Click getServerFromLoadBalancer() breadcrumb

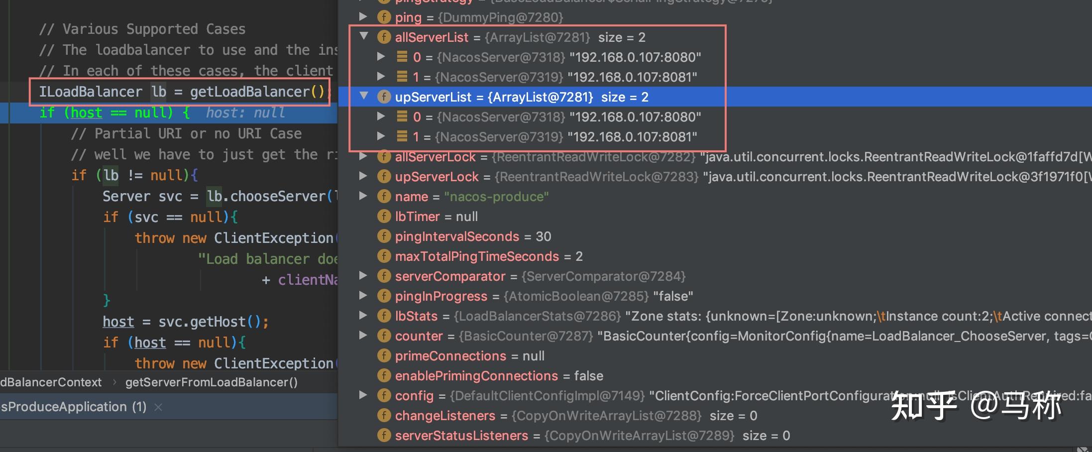click(x=212, y=382)
